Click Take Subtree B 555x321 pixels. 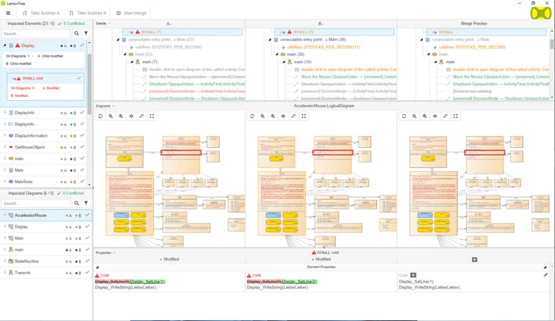point(88,13)
